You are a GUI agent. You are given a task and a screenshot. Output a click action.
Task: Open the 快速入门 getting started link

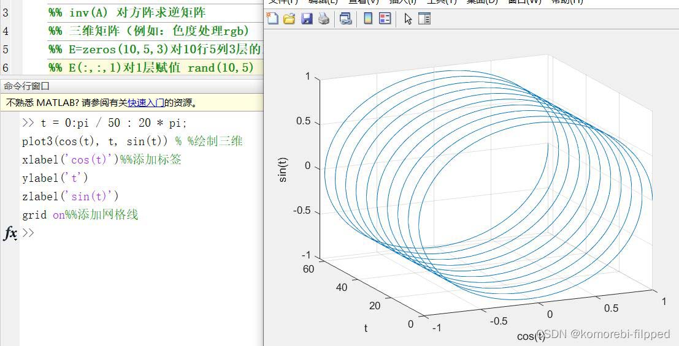(145, 103)
